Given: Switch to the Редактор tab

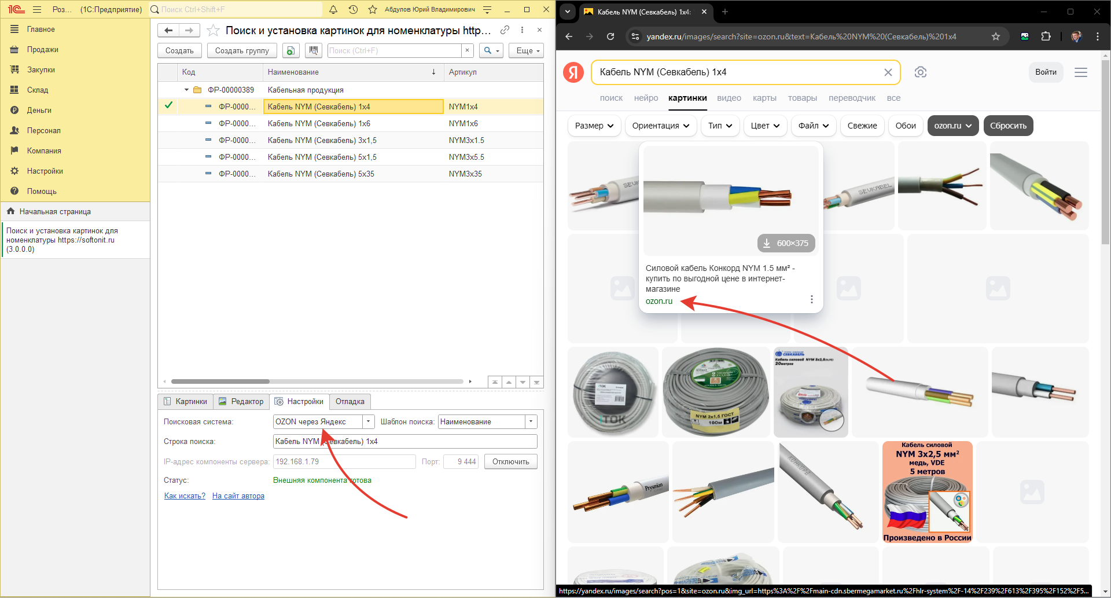Looking at the screenshot, I should pos(241,401).
